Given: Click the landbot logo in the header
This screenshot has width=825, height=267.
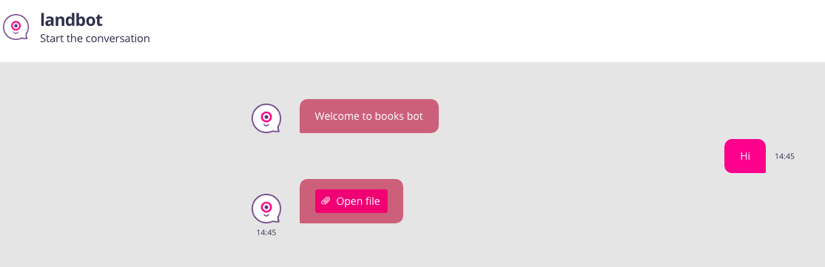Looking at the screenshot, I should pos(16,27).
